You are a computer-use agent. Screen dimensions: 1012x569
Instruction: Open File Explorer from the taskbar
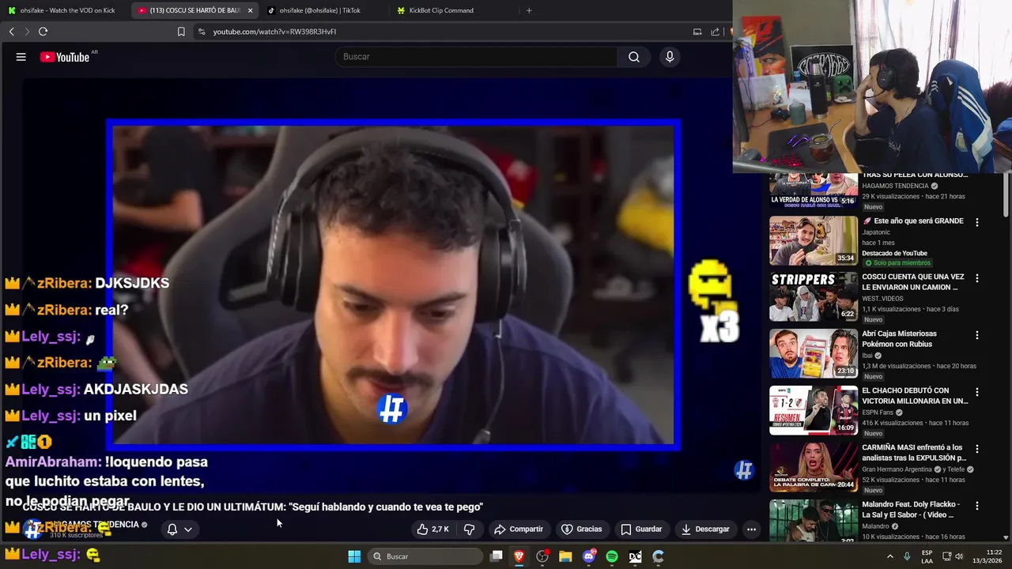coord(565,556)
